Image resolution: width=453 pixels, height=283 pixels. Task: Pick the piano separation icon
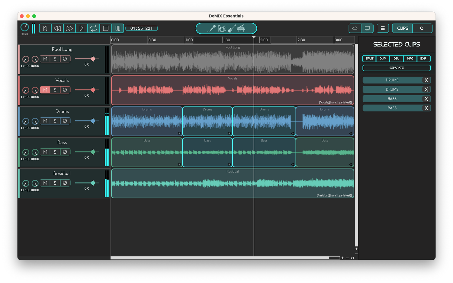click(241, 29)
